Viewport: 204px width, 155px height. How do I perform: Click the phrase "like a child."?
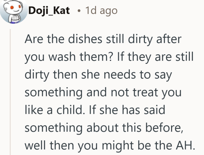pyautogui.click(x=55, y=110)
